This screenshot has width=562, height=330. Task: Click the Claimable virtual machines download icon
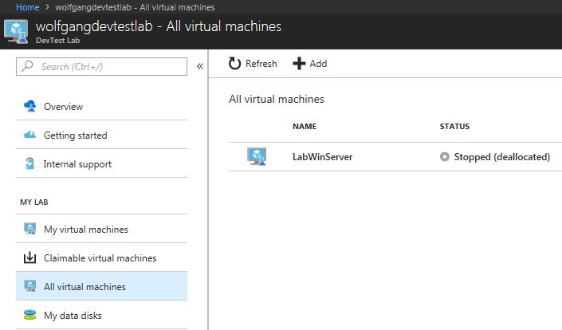pyautogui.click(x=30, y=258)
